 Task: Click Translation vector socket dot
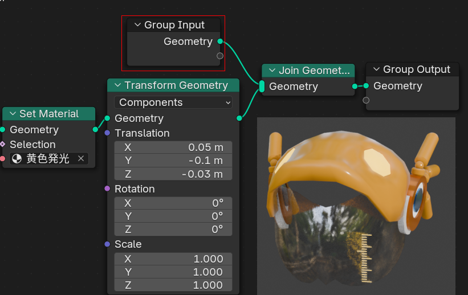coord(108,133)
